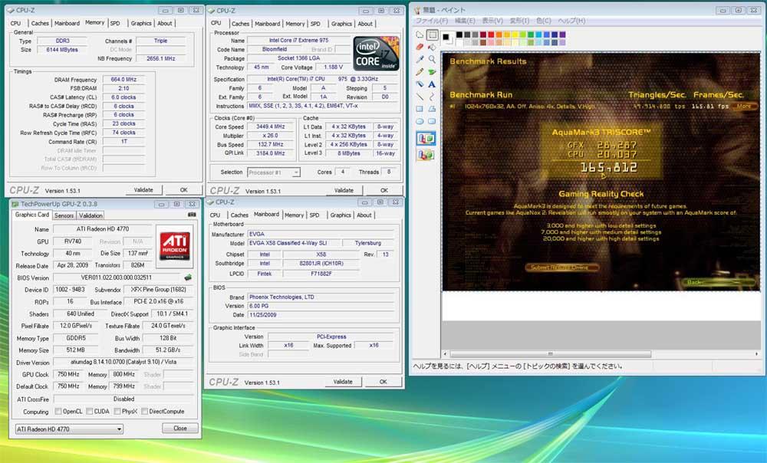Click the Close button in GPU-Z
The height and width of the screenshot is (463, 767).
coord(180,429)
